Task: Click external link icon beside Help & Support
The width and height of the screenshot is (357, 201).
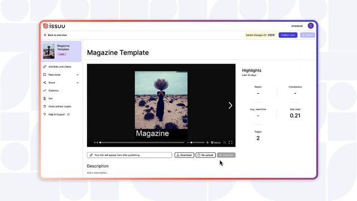Action: [69, 114]
